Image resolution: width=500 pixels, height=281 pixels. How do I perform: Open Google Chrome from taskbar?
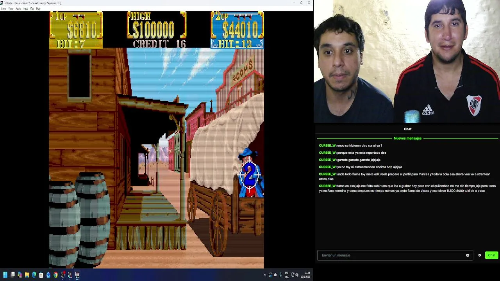[x=55, y=275]
